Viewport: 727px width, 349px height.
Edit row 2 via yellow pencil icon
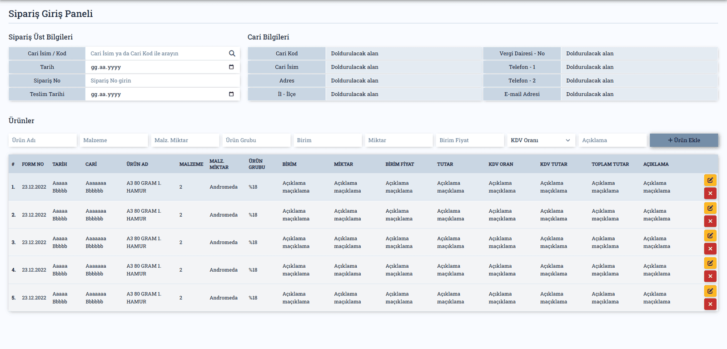pyautogui.click(x=710, y=208)
